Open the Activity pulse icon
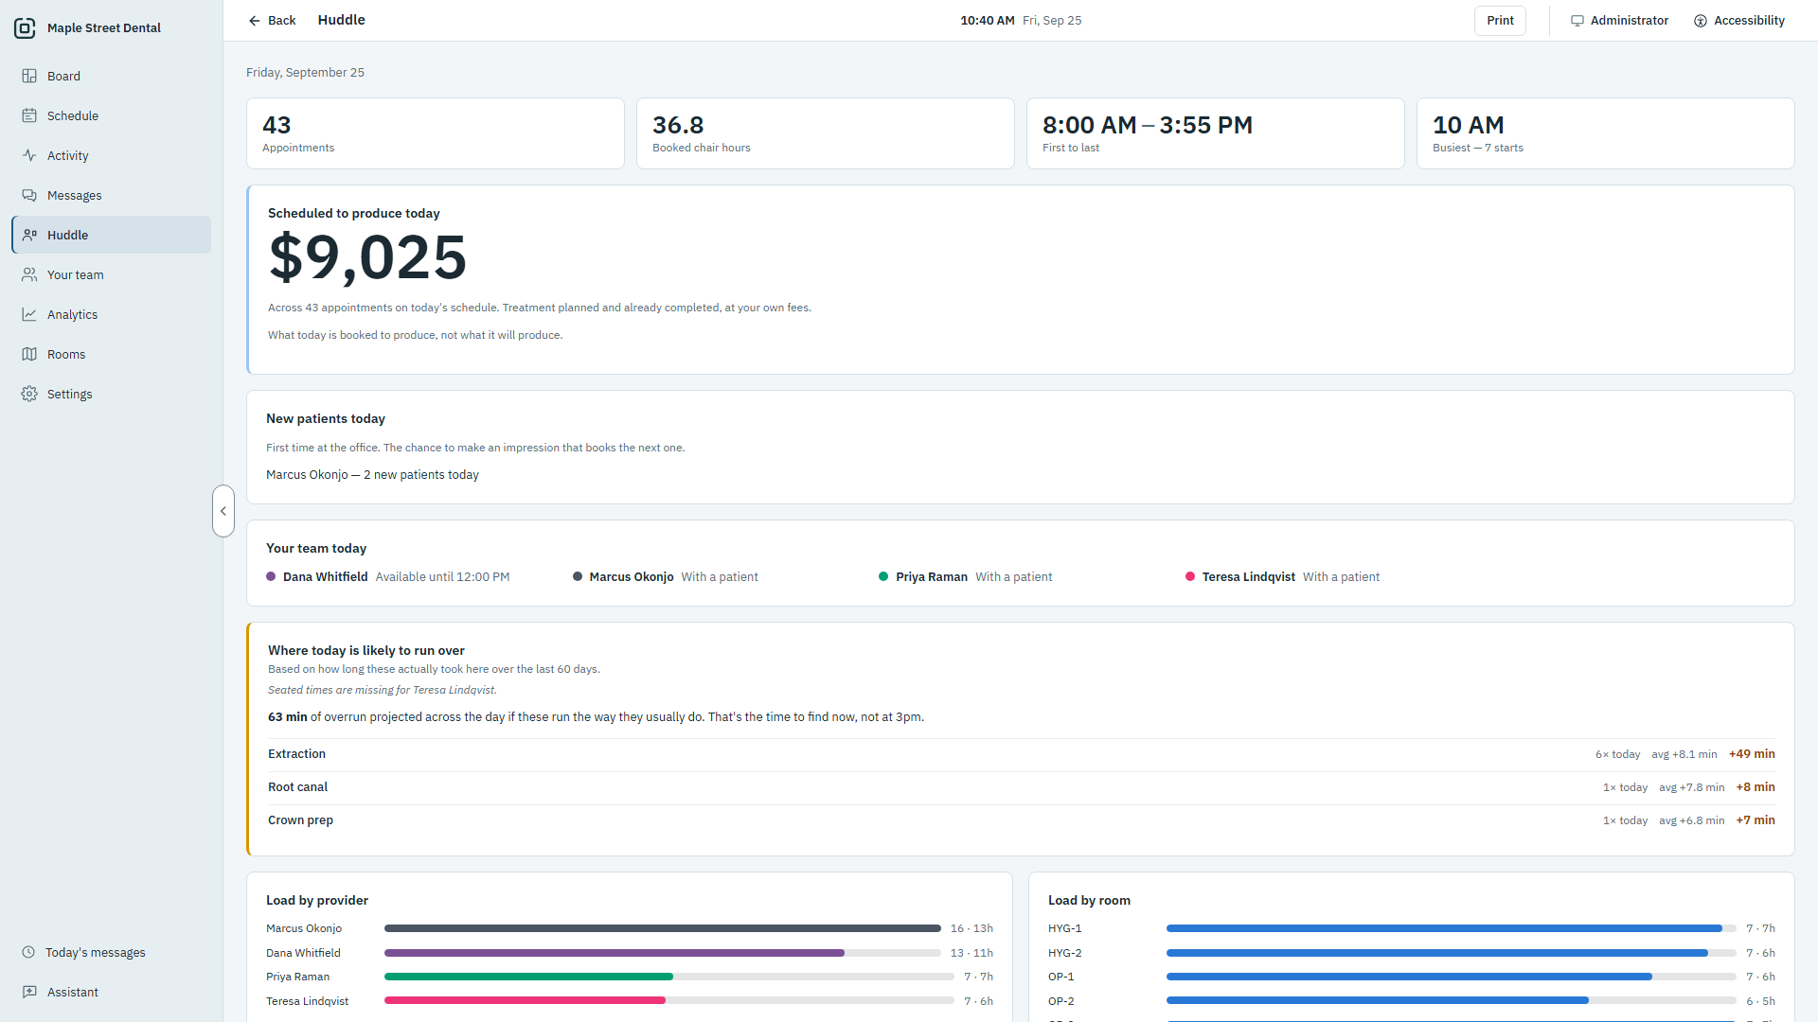 point(29,155)
